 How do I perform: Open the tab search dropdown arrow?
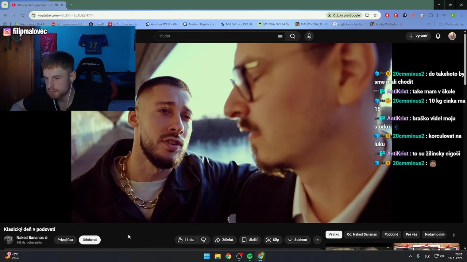click(5, 5)
